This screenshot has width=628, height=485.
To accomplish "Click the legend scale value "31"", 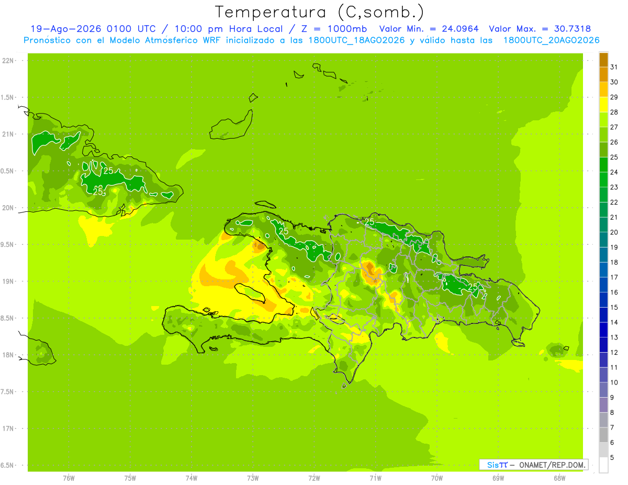I will click(614, 67).
